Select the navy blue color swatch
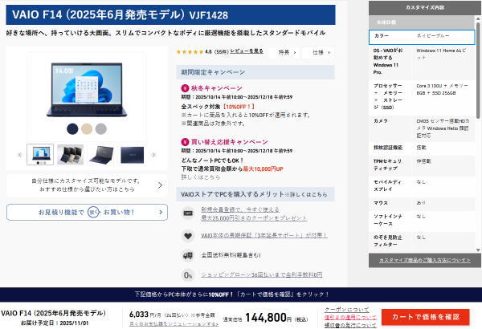Viewport: 482px width, 329px height. pyautogui.click(x=71, y=128)
